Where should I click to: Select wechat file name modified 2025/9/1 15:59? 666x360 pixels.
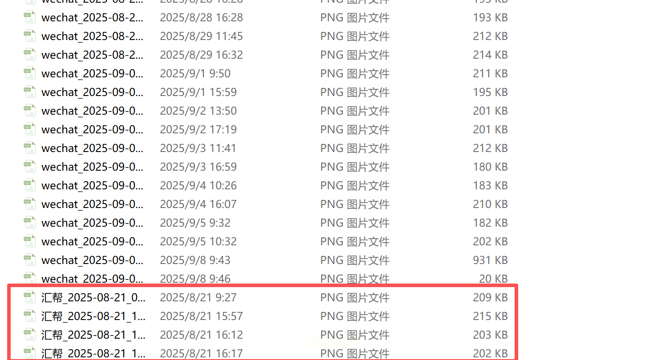93,92
